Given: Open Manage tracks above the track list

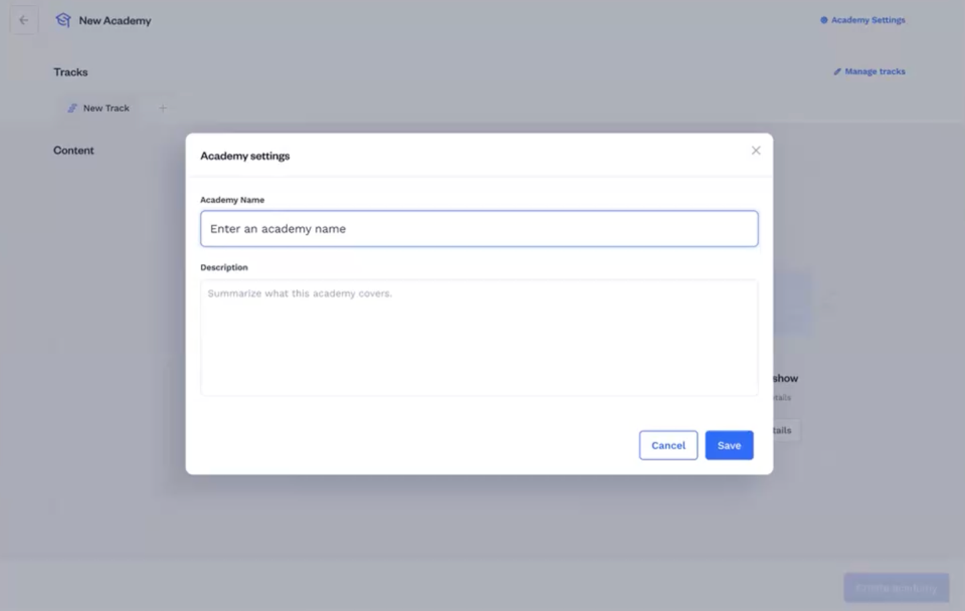Looking at the screenshot, I should 875,72.
